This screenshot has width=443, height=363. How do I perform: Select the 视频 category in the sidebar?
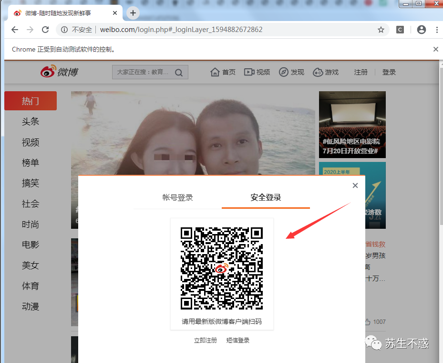coord(31,142)
